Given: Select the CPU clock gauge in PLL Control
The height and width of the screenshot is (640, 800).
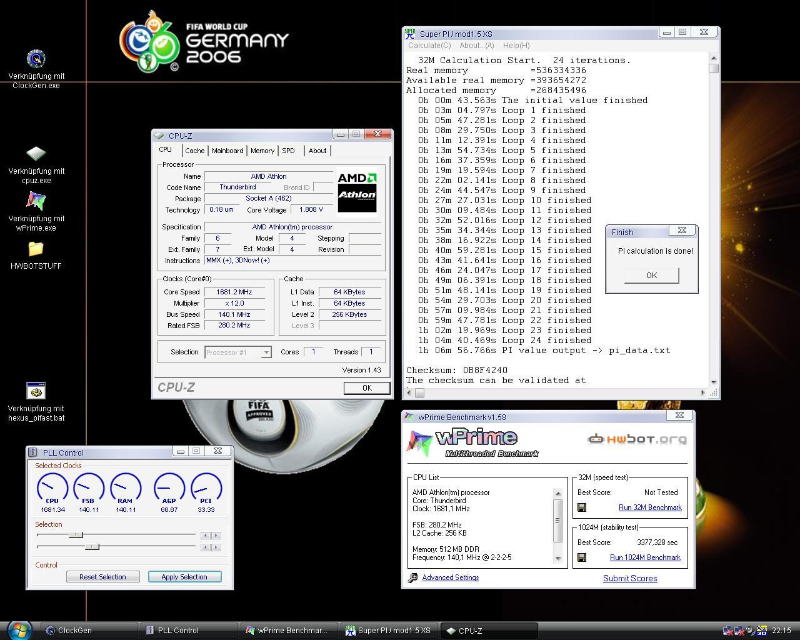Looking at the screenshot, I should pyautogui.click(x=52, y=489).
